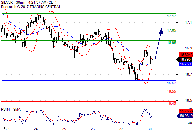Image resolution: width=193 pixels, height=131 pixels.
Task: Click the SILVER - 30min chart title
Action: [29, 2]
